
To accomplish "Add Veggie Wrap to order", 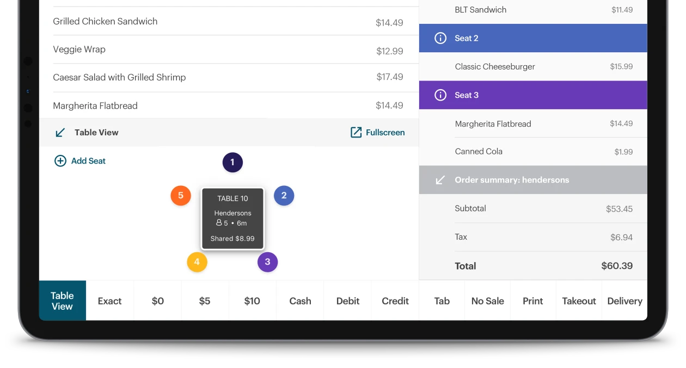I will point(228,50).
